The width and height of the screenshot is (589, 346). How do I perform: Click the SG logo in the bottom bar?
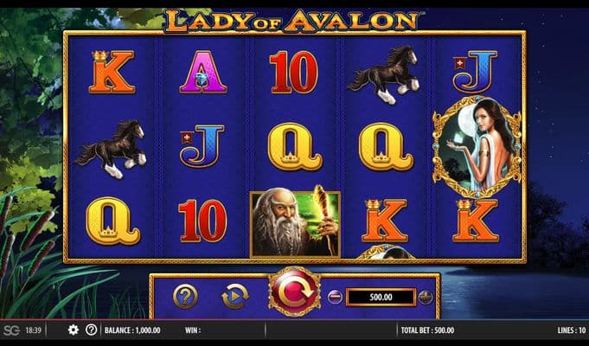coord(11,330)
